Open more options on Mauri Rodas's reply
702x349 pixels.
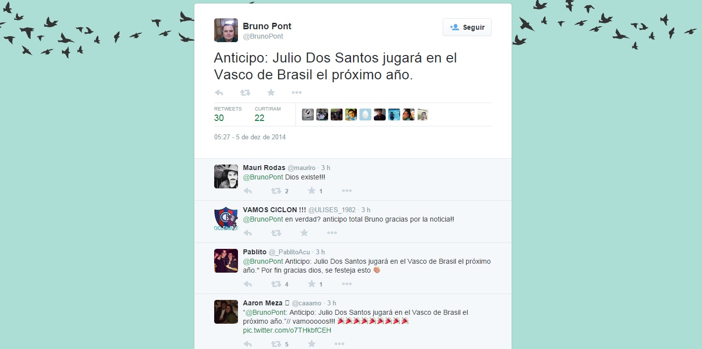(x=347, y=191)
